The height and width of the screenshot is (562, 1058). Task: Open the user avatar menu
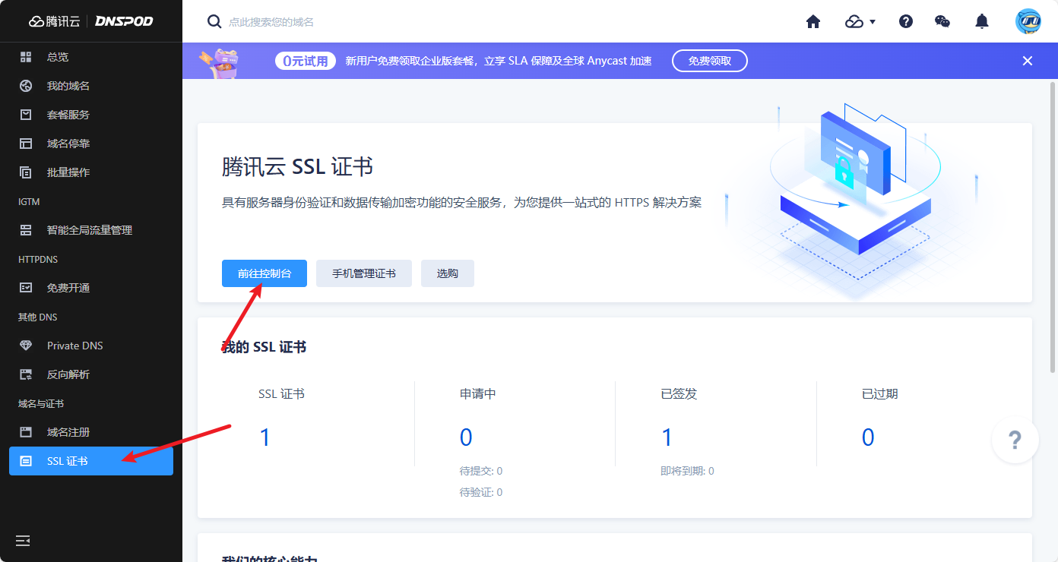coord(1028,21)
